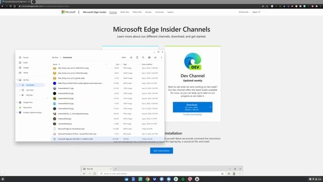The image size is (323, 182).
Task: Select Linux files in Files sidebar
Action: 30,90
